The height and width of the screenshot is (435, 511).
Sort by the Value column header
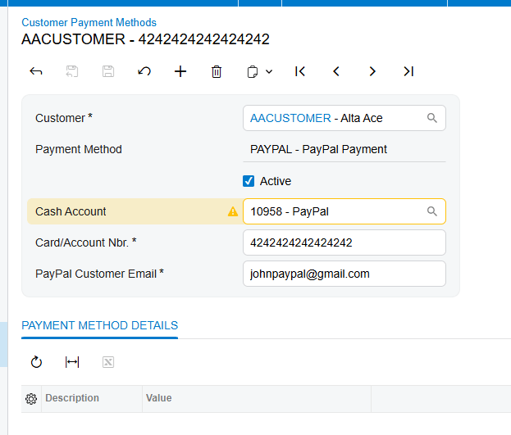click(x=257, y=398)
